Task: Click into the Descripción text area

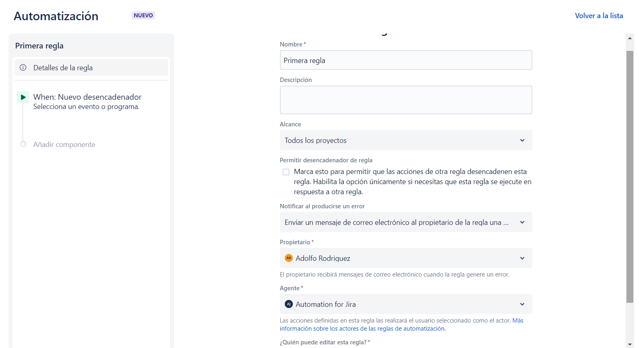Action: tap(406, 100)
